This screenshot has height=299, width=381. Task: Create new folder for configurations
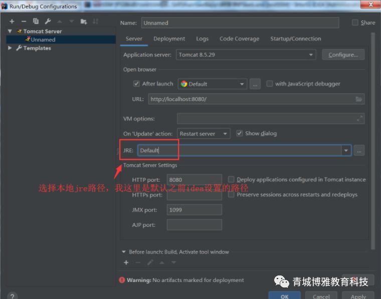point(84,22)
